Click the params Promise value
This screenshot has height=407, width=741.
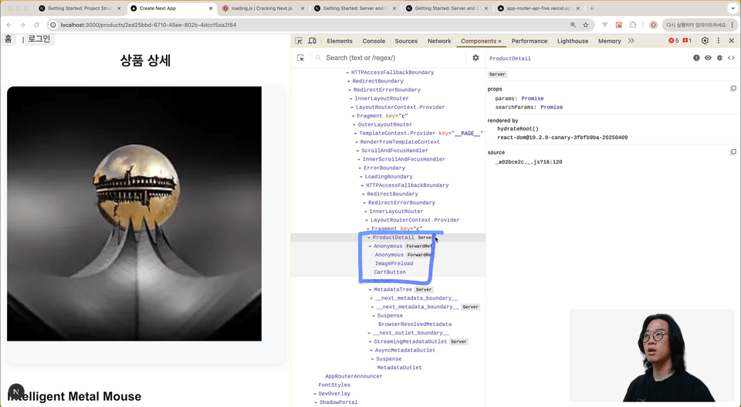pyautogui.click(x=532, y=98)
